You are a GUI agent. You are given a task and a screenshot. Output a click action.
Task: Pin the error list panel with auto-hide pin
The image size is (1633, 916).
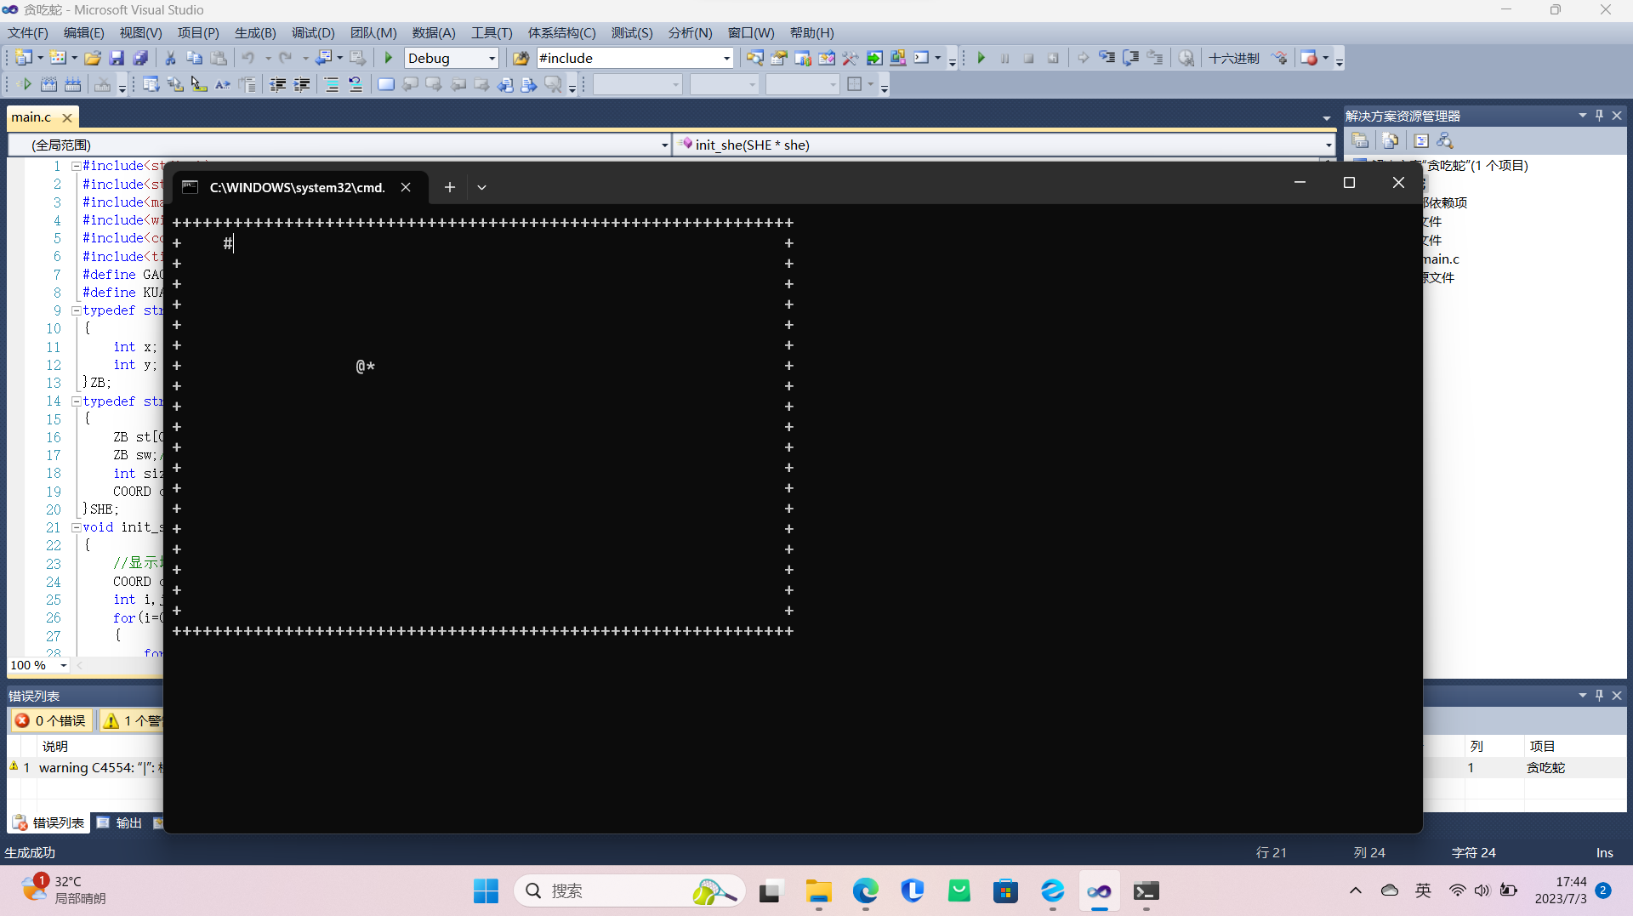point(1599,696)
